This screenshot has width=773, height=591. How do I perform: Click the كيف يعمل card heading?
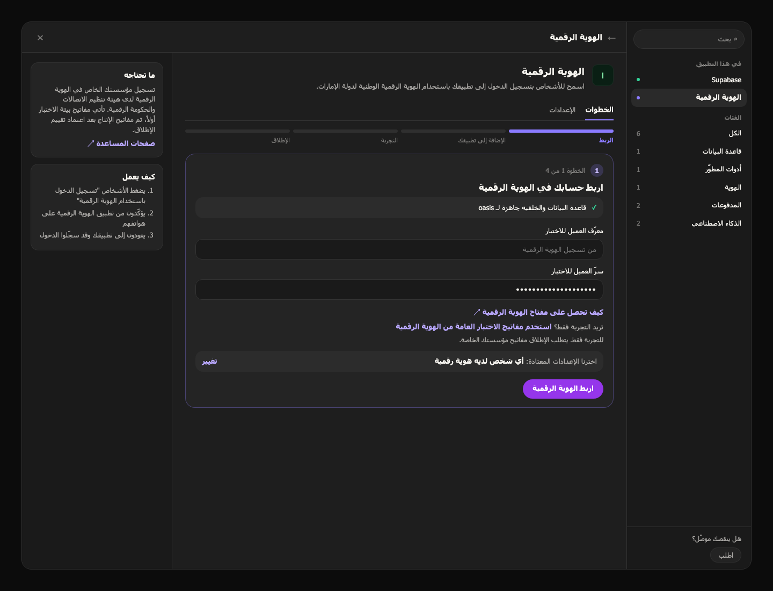[x=138, y=177]
